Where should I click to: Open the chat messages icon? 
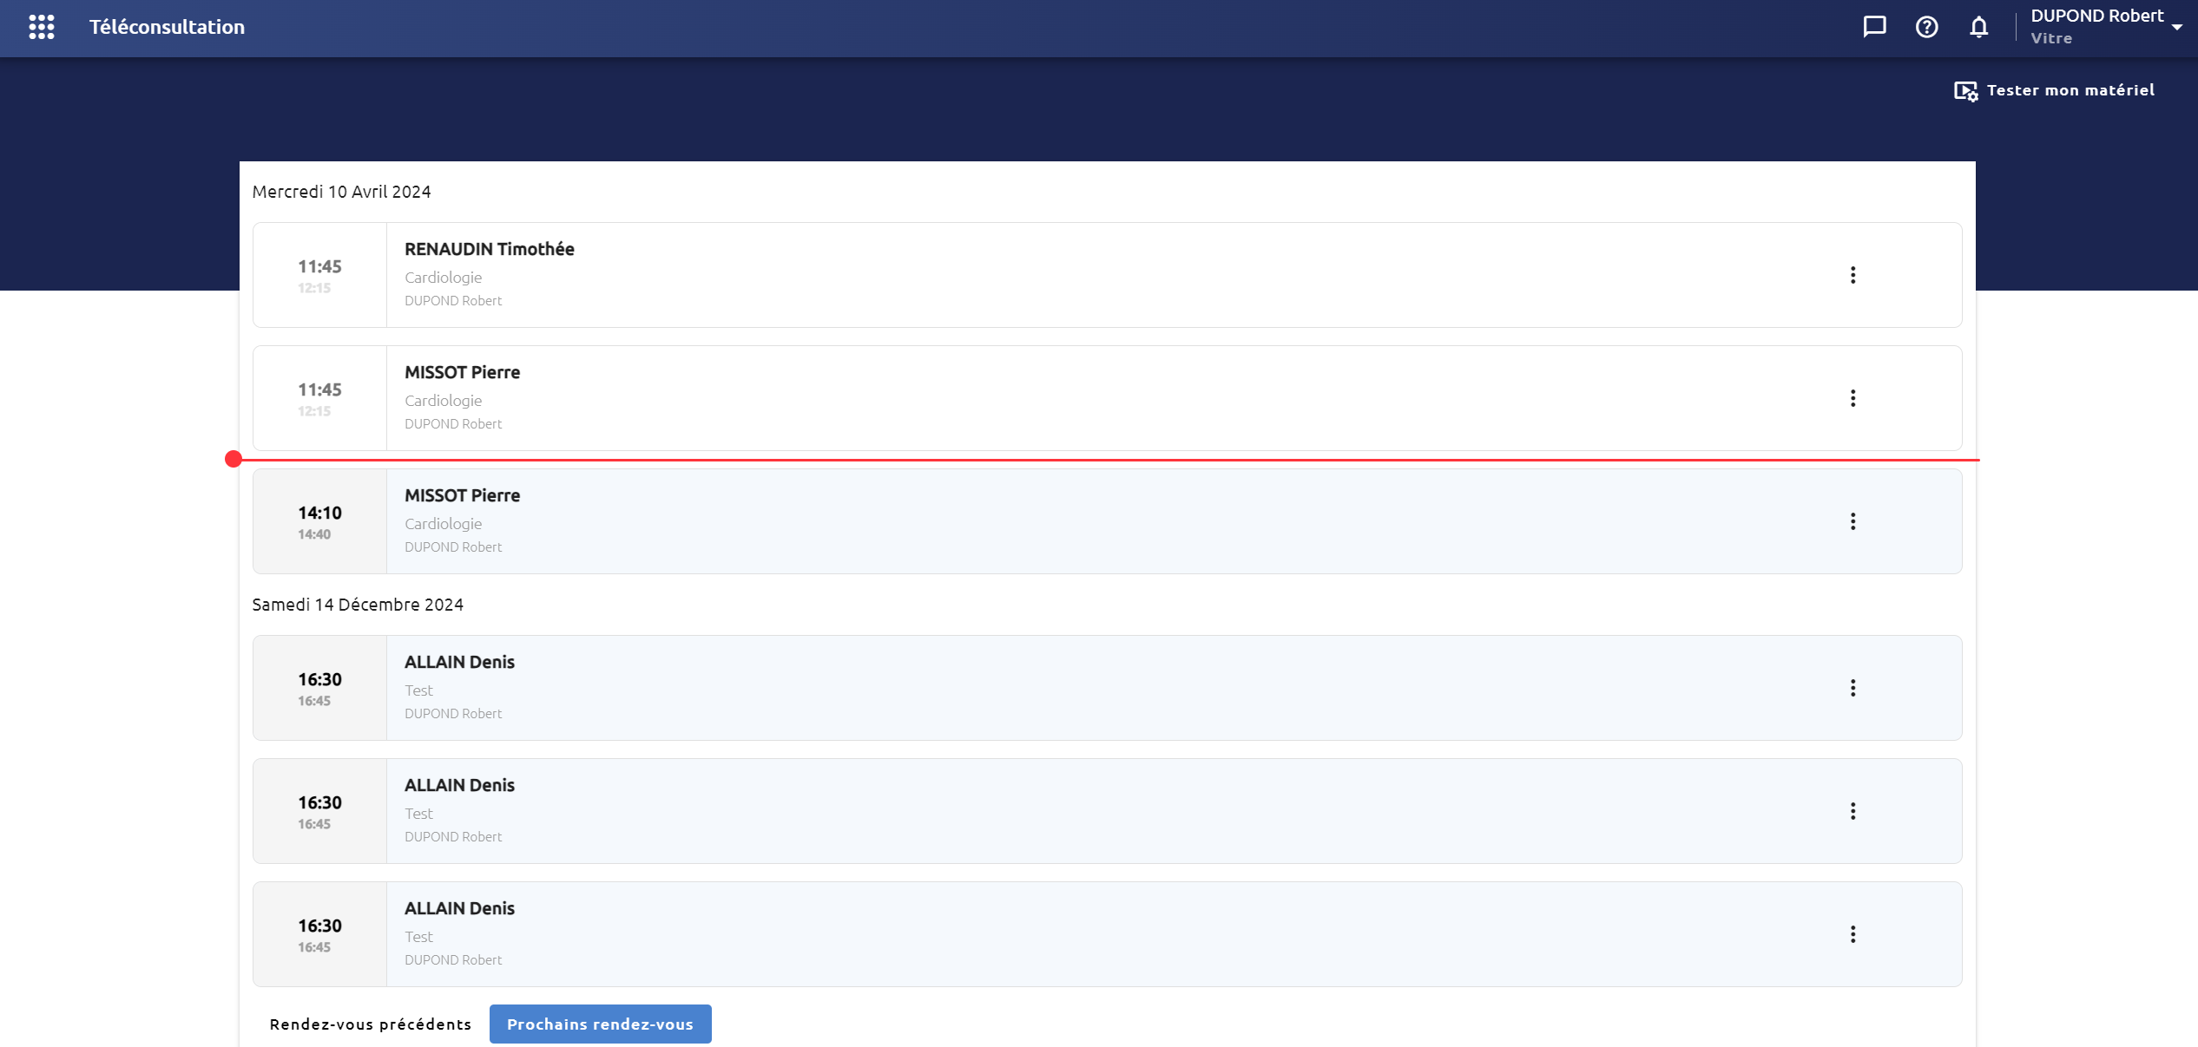1874,27
